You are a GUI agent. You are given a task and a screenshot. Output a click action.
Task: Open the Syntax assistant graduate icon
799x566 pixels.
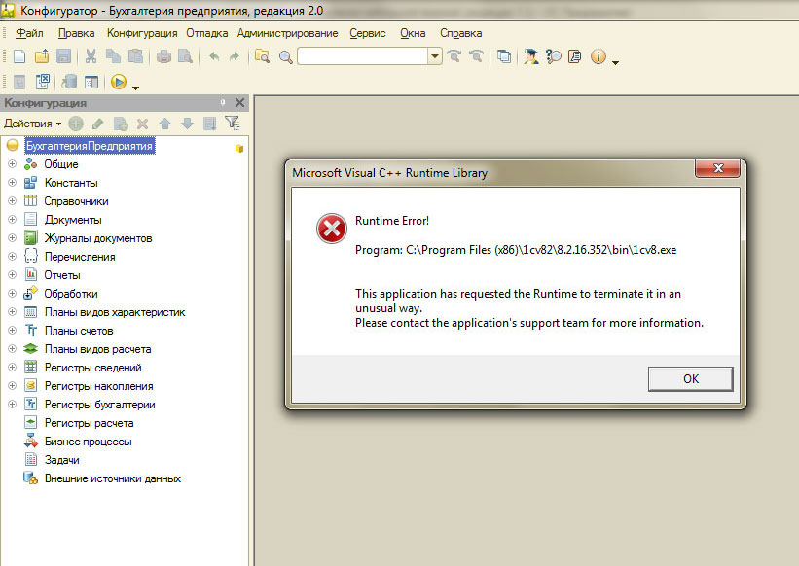(531, 56)
